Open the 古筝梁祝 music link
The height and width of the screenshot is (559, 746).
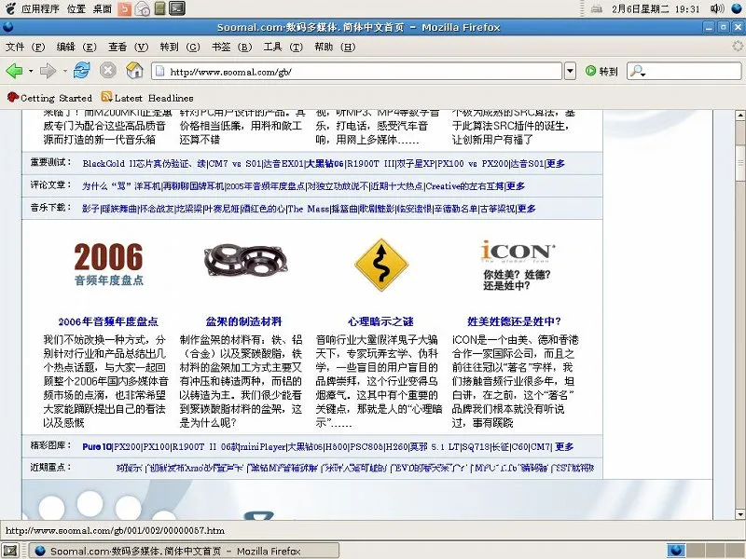(497, 208)
